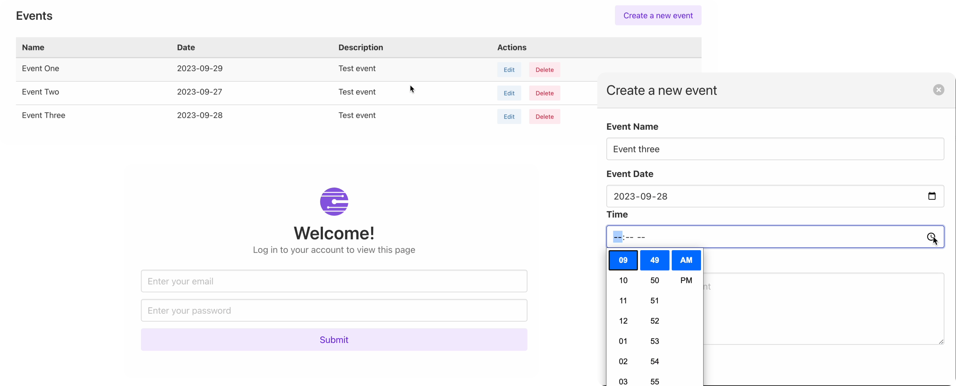Focus the Enter your email field
This screenshot has height=386, width=956.
[x=334, y=281]
